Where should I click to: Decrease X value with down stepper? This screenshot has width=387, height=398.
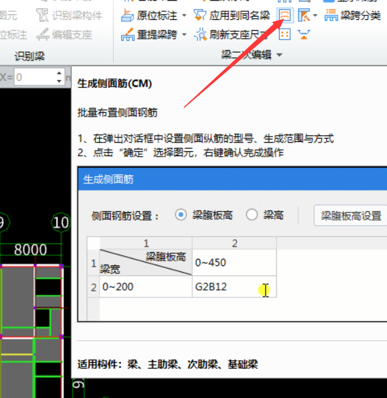click(x=59, y=81)
